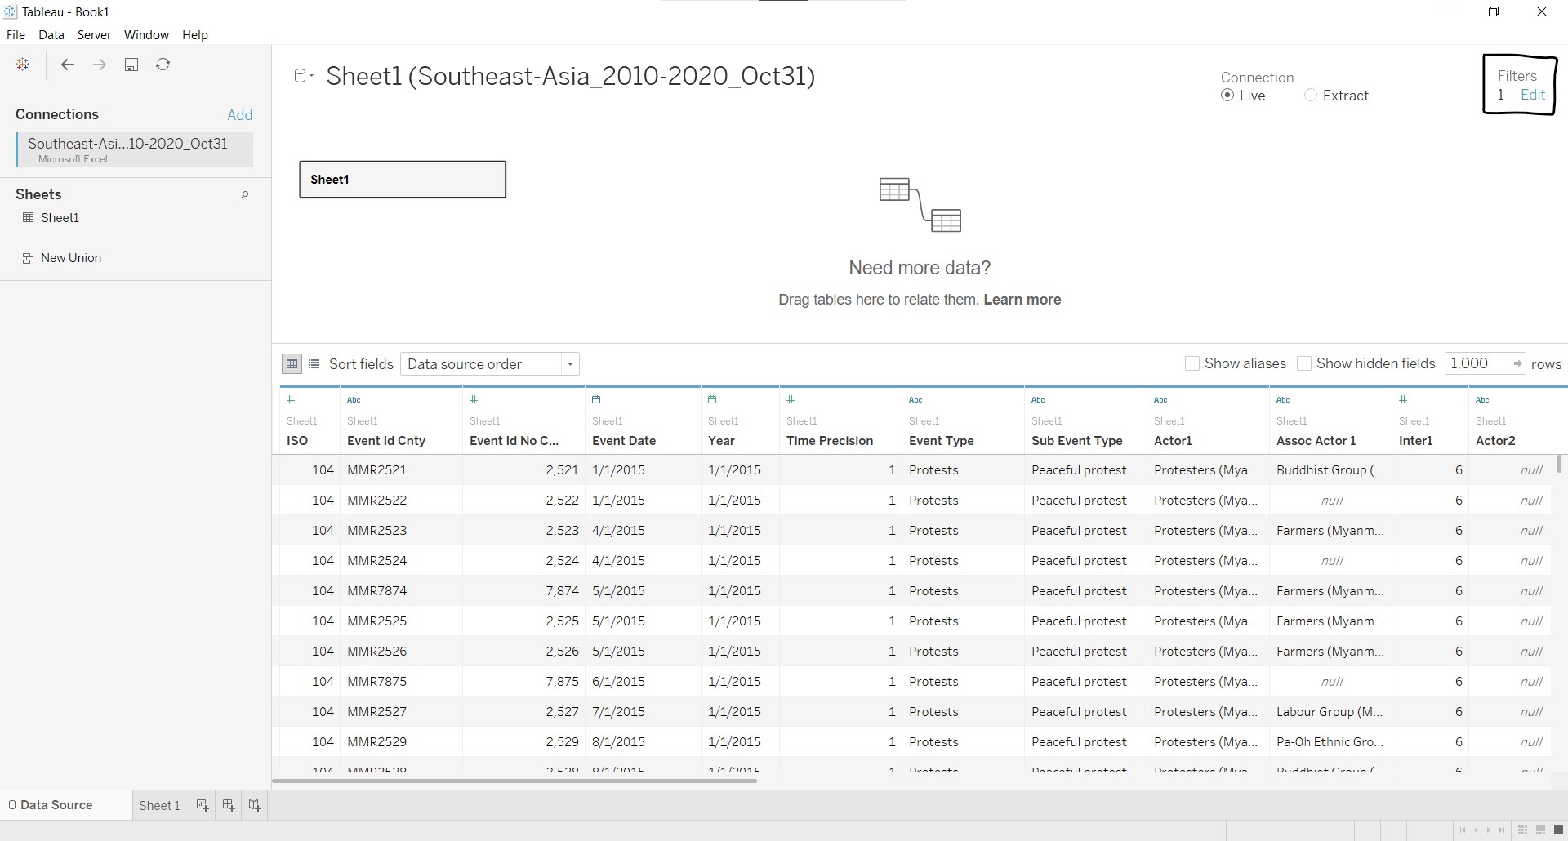Screen dimensions: 1568x841
Task: Refresh the data source using toolbar icon
Action: [x=163, y=65]
